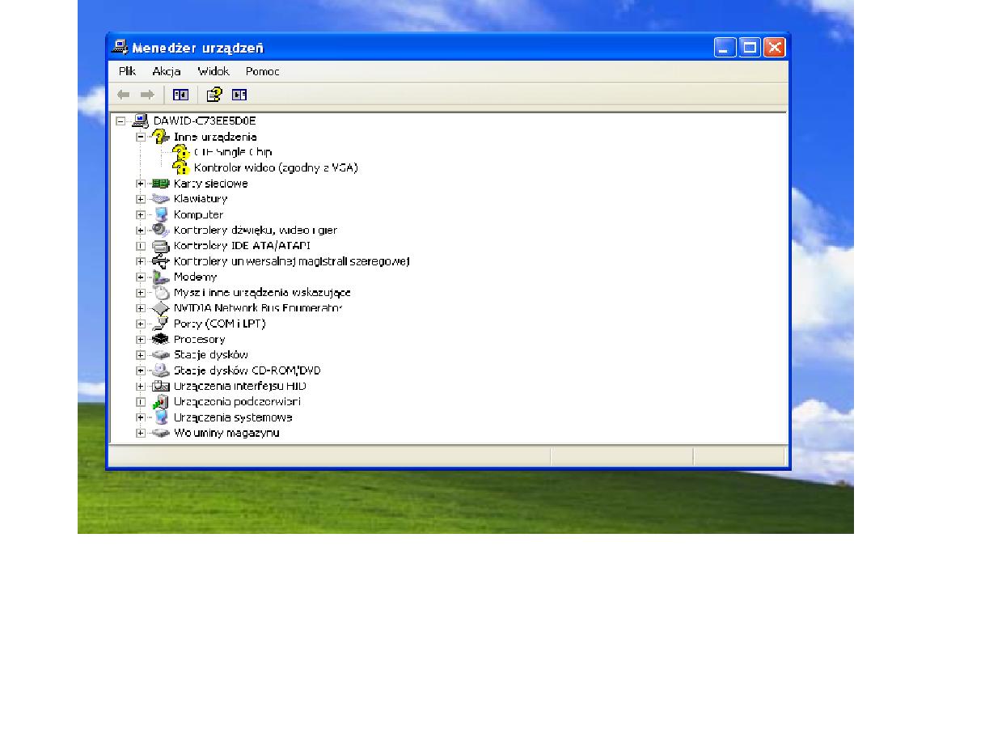Collapse the DAWID-C73EE5D0E root node

[x=120, y=121]
